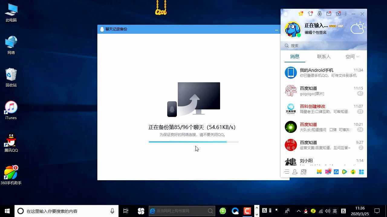
Task: Open the T-shirt skin changer icon
Action: coord(310,14)
